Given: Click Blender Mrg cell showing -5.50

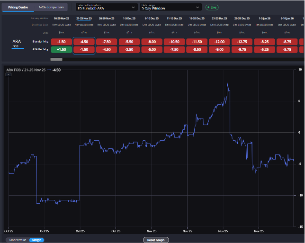Looking at the screenshot, I should [x=129, y=42].
